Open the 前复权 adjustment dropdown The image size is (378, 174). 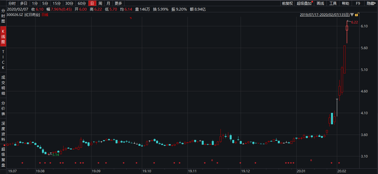(x=287, y=3)
